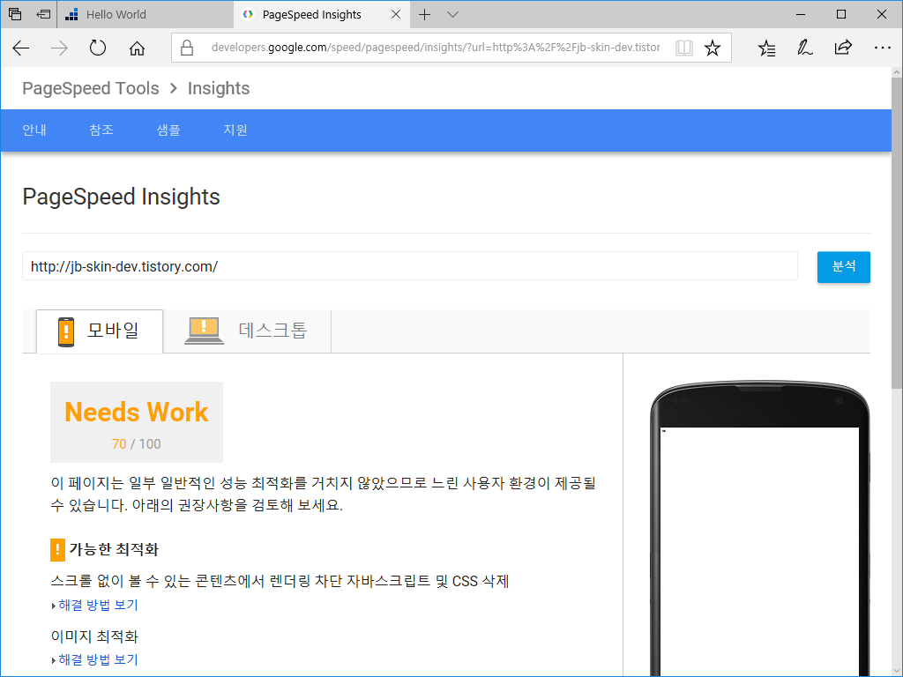Switch to the 데스크톱 results tab
The height and width of the screenshot is (677, 903).
pos(247,331)
